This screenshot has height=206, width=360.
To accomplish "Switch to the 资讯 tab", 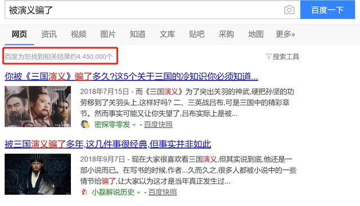I will pyautogui.click(x=49, y=34).
